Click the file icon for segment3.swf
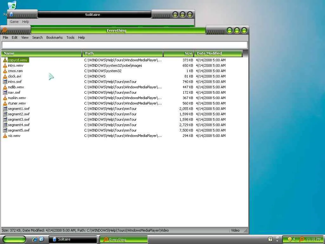 coord(5,119)
